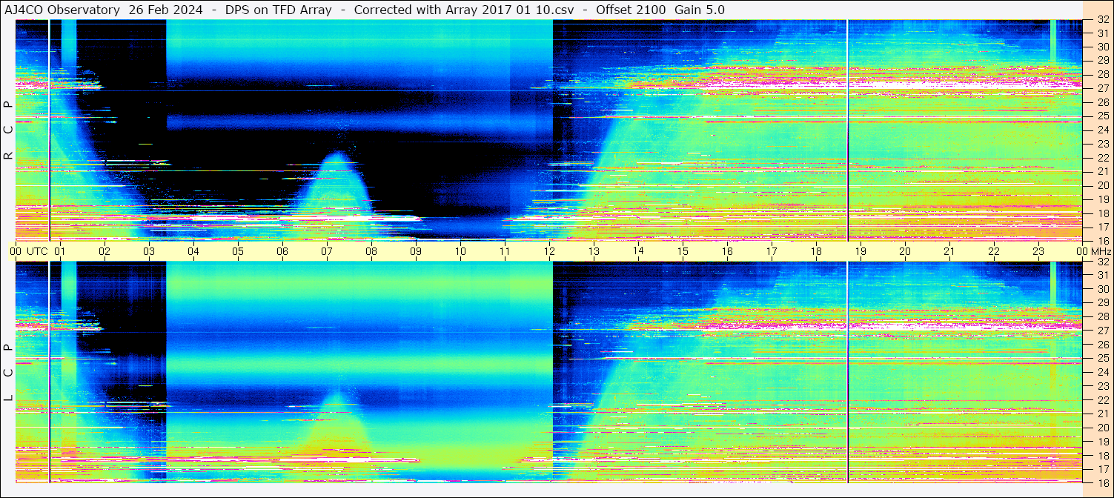Click the "17" hour tick on time axis
The height and width of the screenshot is (498, 1114).
(772, 251)
